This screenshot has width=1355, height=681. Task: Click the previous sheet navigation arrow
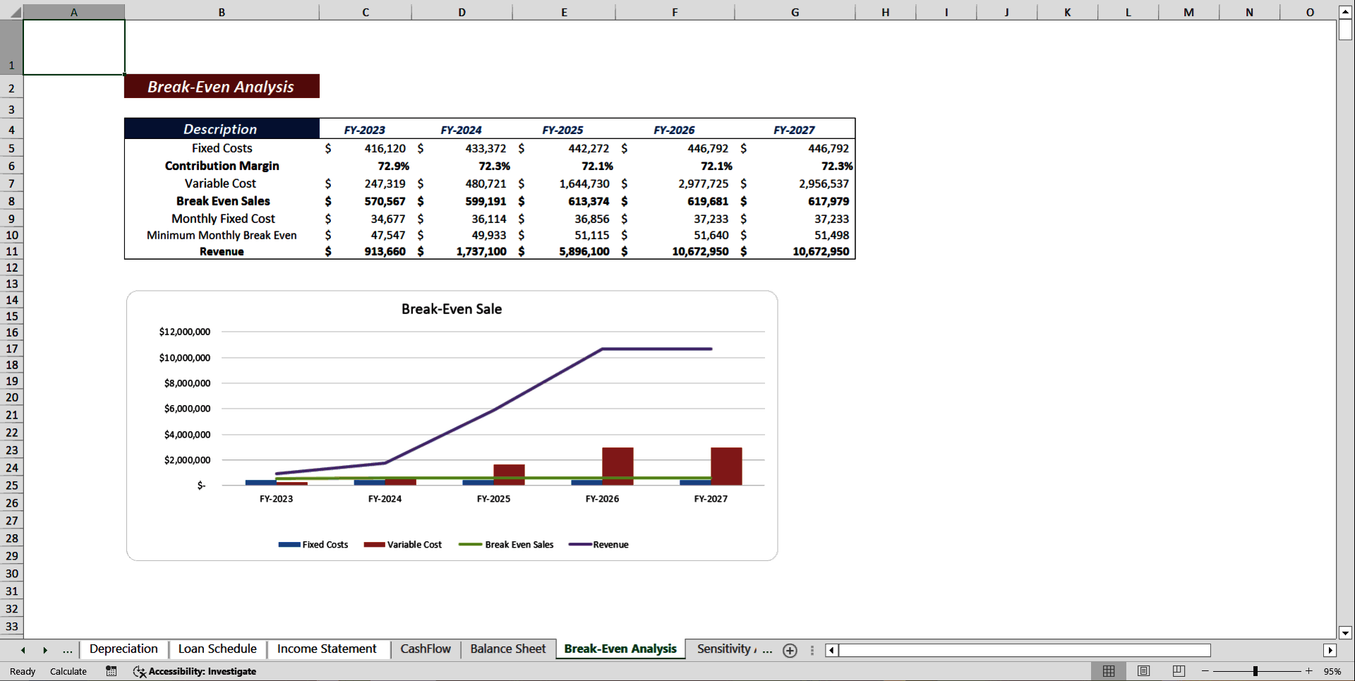click(x=23, y=650)
